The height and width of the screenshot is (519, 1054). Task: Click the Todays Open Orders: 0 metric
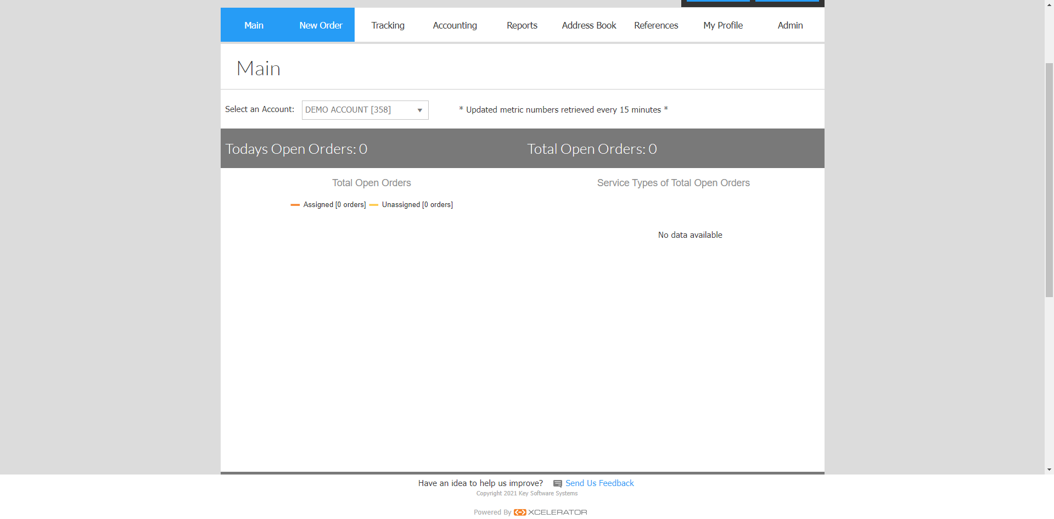tap(296, 149)
